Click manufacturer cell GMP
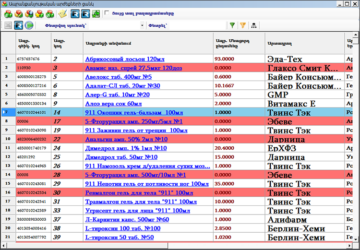The height and width of the screenshot is (250, 360). tap(305, 95)
